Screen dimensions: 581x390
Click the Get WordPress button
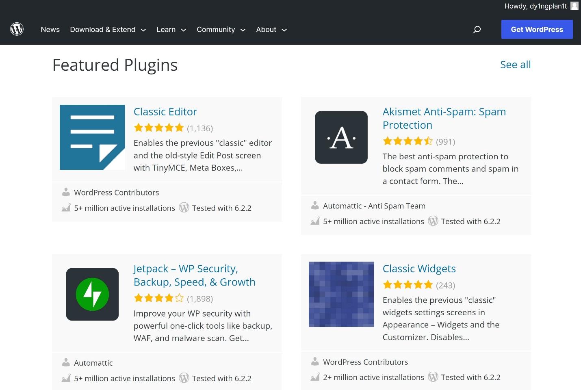point(537,29)
